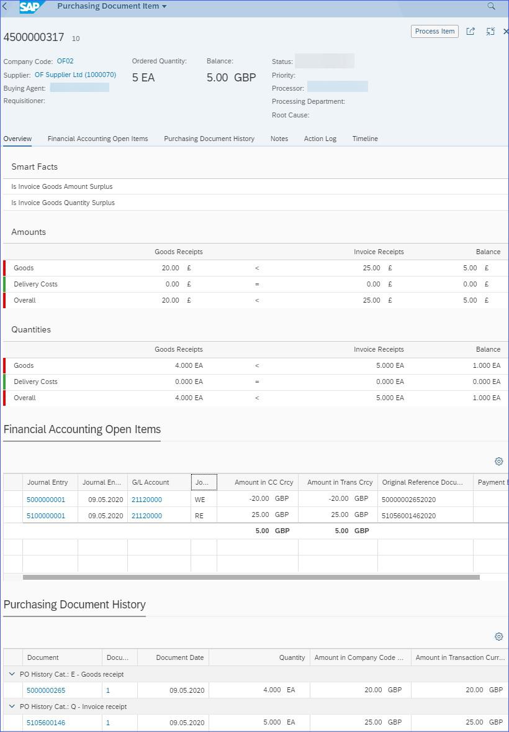Open G/L account 21120000 in the WE row
The height and width of the screenshot is (732, 509).
[x=146, y=500]
